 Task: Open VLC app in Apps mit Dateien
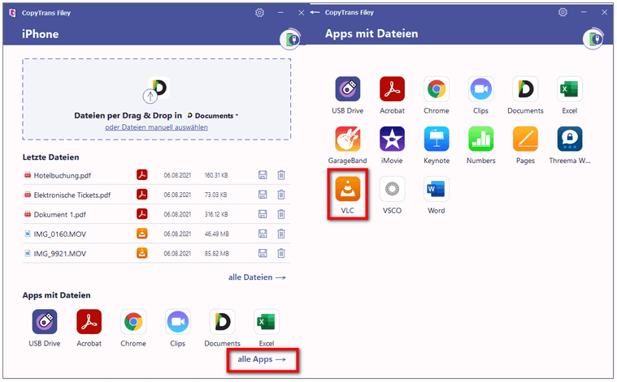tap(347, 189)
